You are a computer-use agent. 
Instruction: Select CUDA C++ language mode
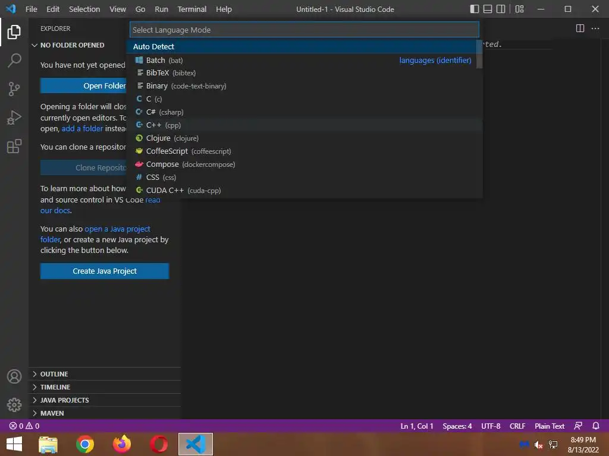304,191
